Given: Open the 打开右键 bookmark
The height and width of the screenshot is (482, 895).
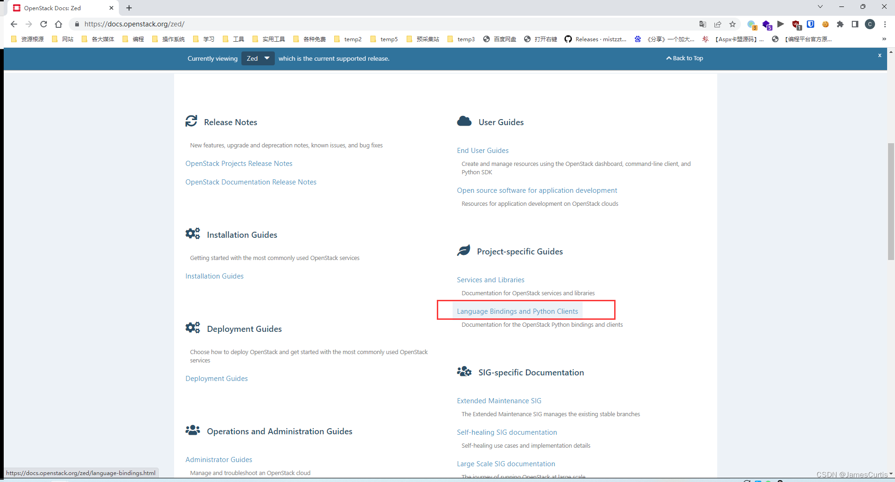Looking at the screenshot, I should tap(541, 39).
